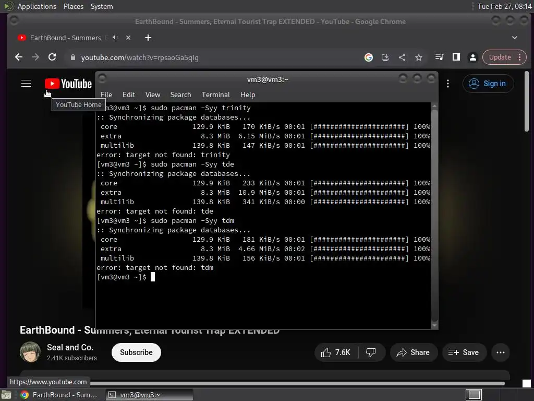View site information lock icon
534x401 pixels.
[x=72, y=57]
